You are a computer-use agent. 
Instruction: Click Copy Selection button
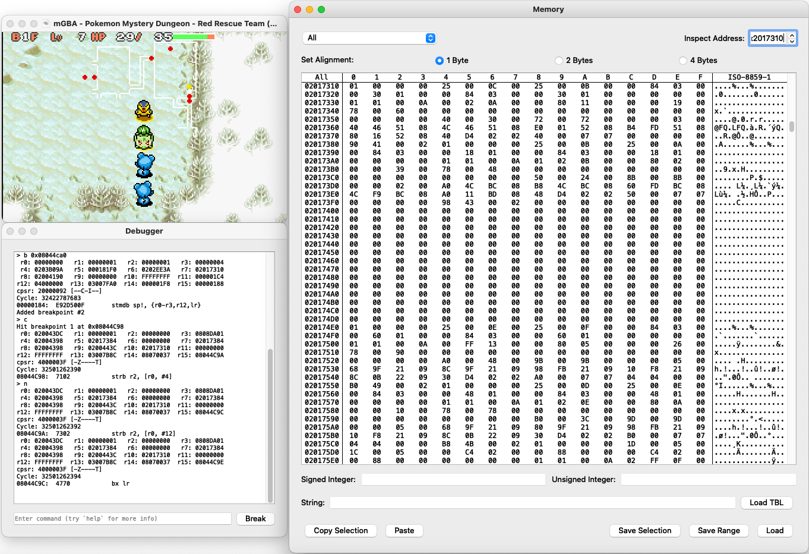point(341,530)
